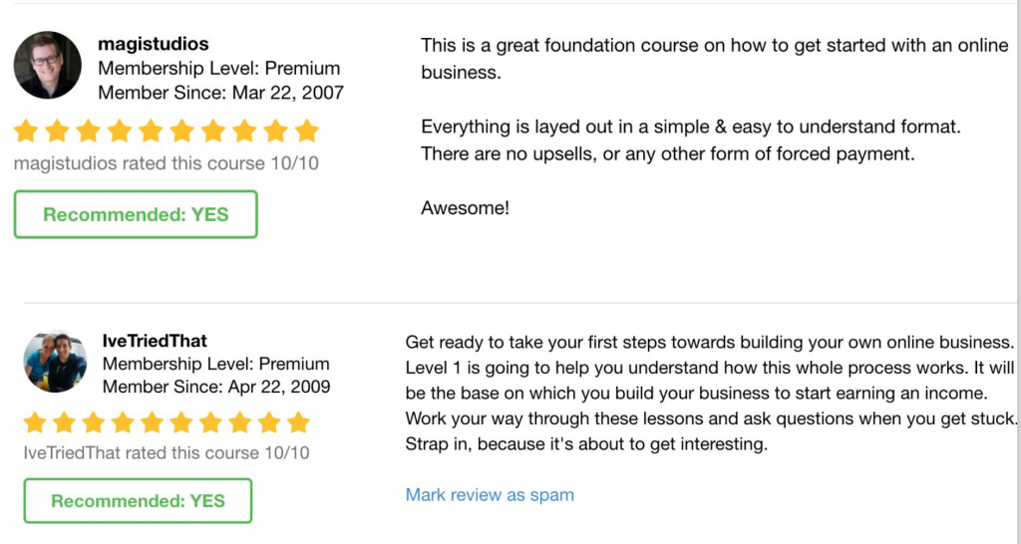Click IveTriedThat profile avatar photo

(55, 362)
